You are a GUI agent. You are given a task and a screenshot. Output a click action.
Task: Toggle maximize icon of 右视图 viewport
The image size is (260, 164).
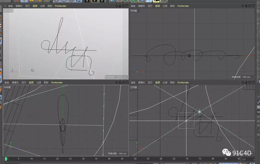pos(127,82)
